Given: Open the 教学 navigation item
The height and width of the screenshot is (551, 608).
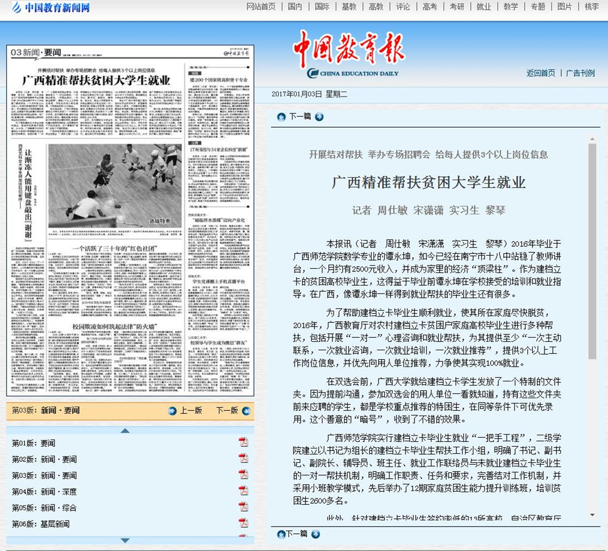Looking at the screenshot, I should [x=511, y=7].
